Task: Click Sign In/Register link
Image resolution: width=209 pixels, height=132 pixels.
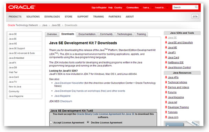Action: [99, 8]
